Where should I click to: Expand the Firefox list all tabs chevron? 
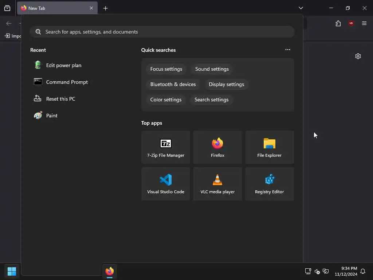[x=301, y=8]
